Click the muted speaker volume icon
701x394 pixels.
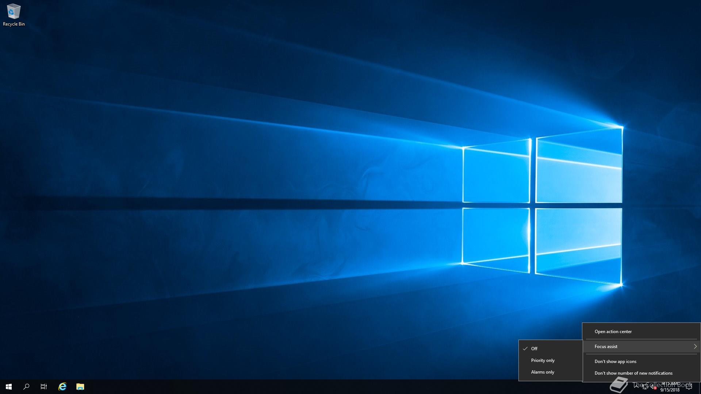(654, 387)
